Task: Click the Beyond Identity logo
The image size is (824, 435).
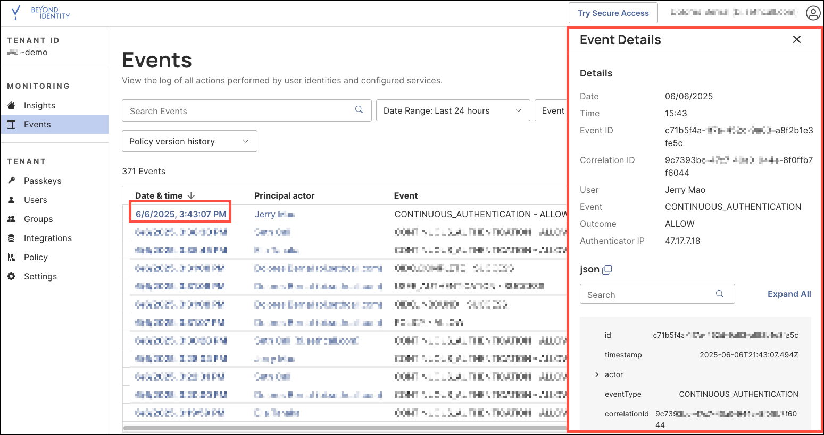Action: click(40, 13)
